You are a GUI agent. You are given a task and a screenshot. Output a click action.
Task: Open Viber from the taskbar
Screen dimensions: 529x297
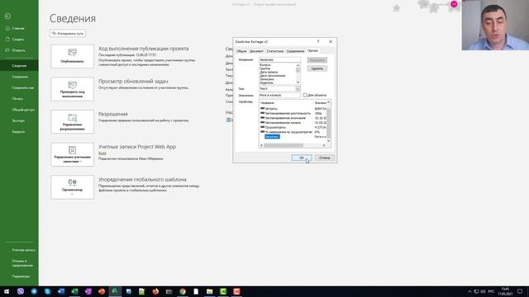21,291
